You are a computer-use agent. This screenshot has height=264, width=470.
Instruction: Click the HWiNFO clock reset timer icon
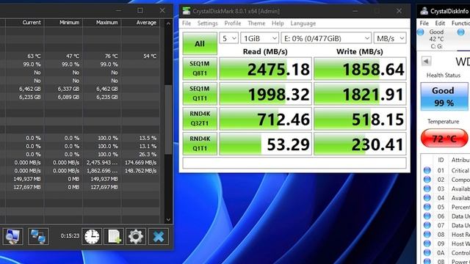(x=92, y=236)
